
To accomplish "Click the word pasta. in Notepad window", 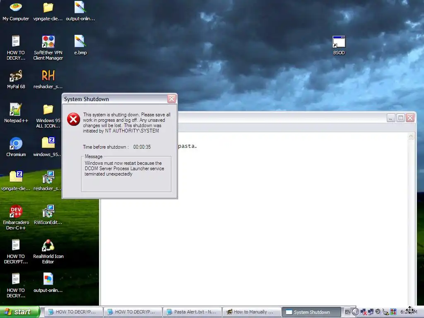I will point(188,146).
